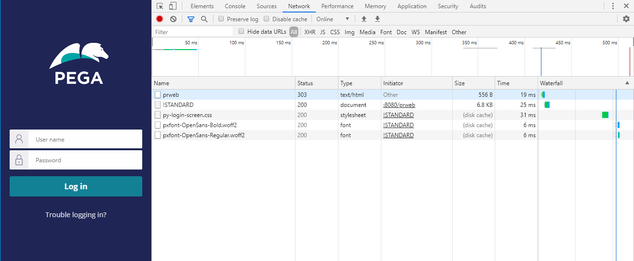Switch to the Application tab
Viewport: 634px width, 261px height.
click(x=412, y=6)
